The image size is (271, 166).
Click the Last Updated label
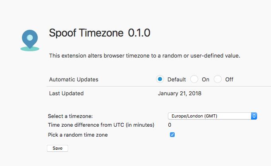(x=66, y=93)
